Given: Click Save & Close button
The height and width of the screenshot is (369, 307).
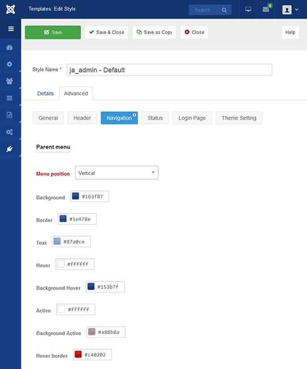Looking at the screenshot, I should (x=106, y=32).
